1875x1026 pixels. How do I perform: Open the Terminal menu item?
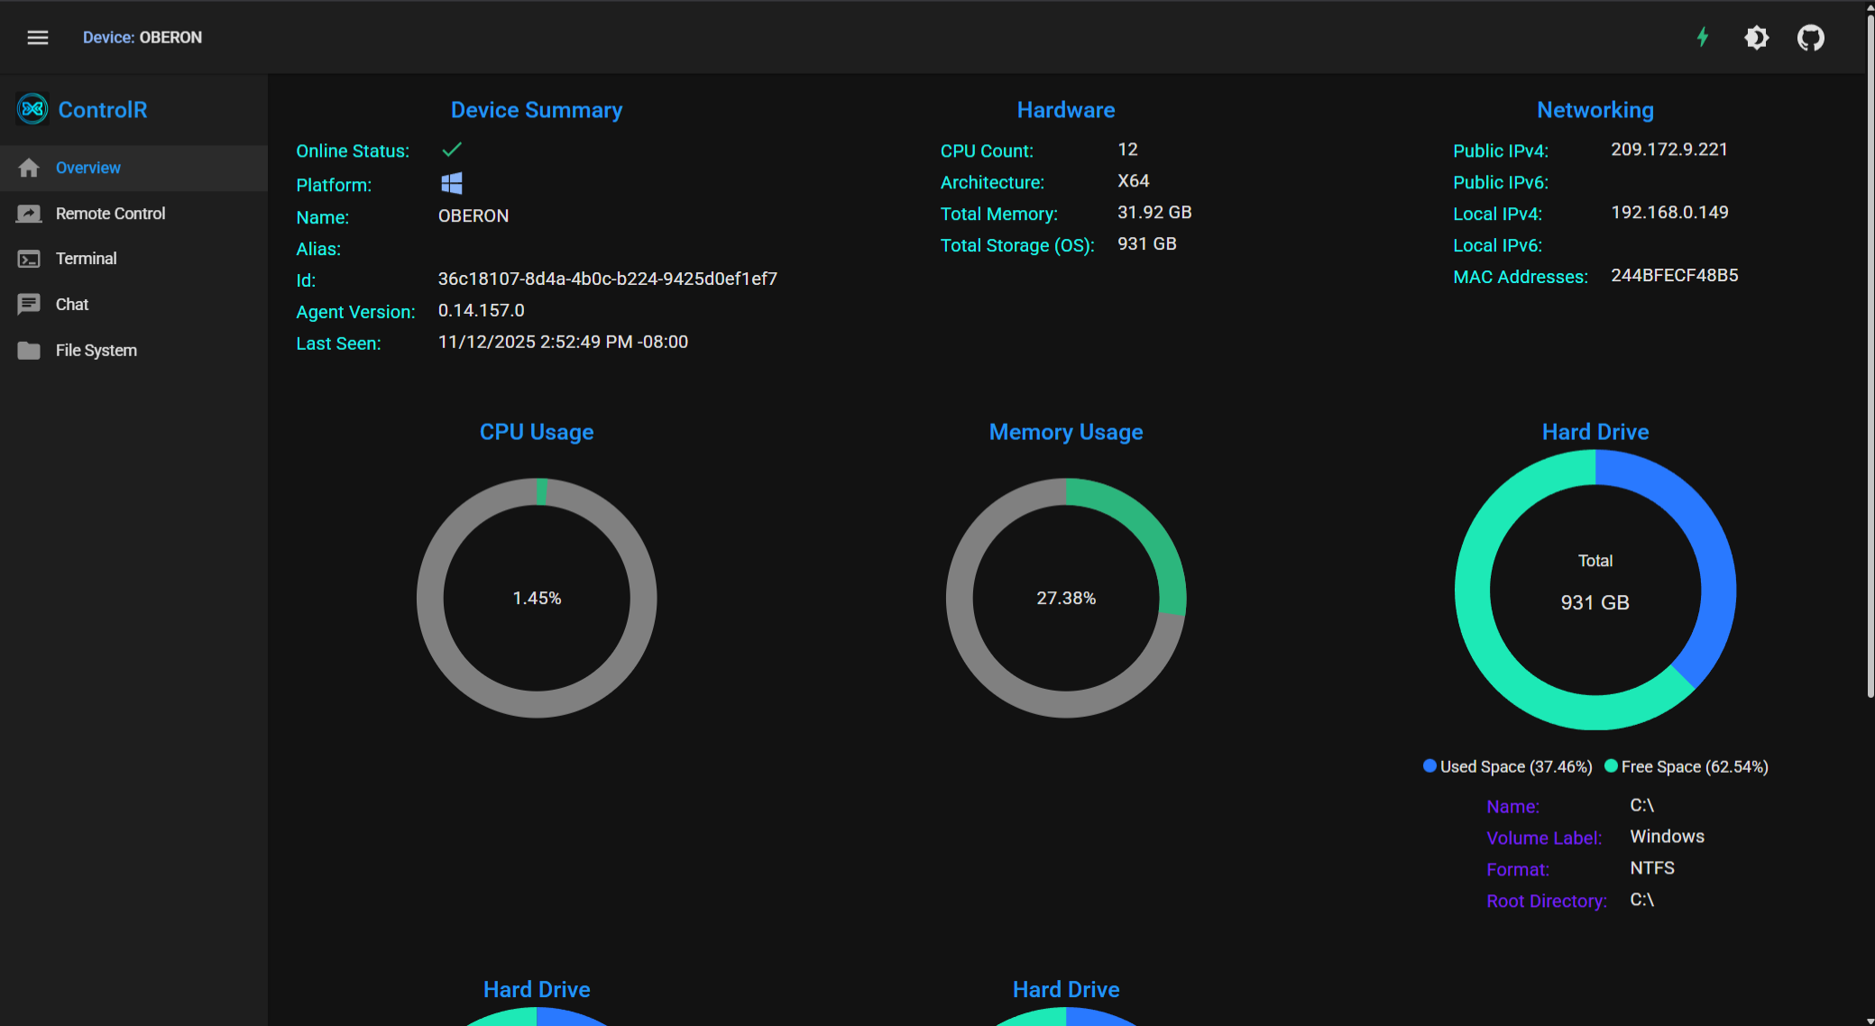click(x=86, y=259)
